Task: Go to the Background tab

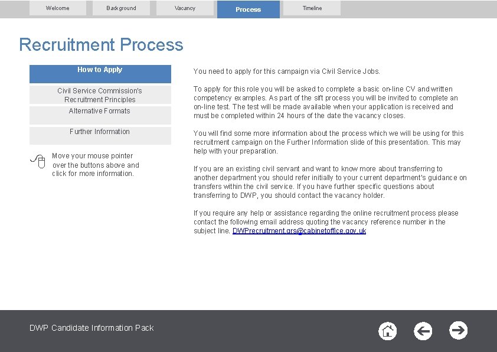Action: click(x=121, y=8)
